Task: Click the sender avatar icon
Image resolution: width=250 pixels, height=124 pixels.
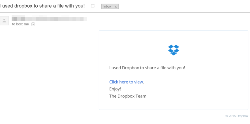Action: point(4,21)
